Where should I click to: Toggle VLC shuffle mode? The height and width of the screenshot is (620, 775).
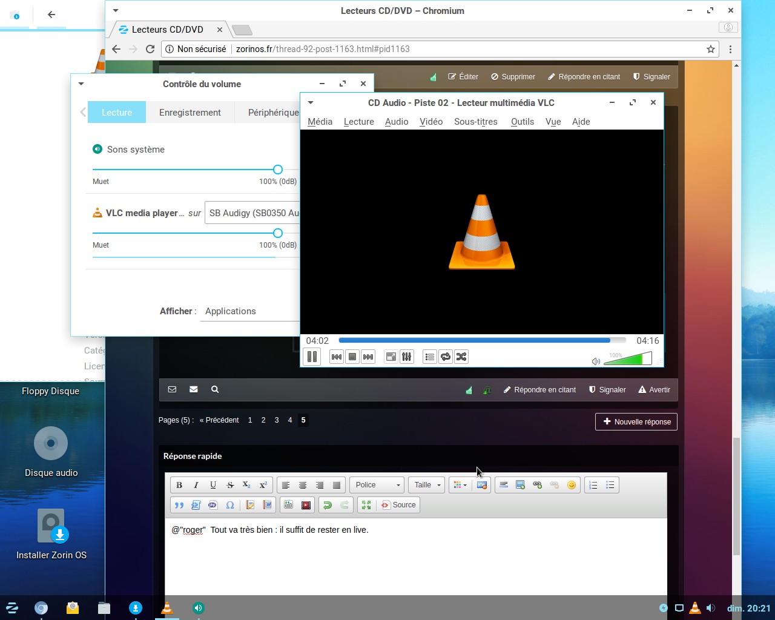pyautogui.click(x=461, y=357)
